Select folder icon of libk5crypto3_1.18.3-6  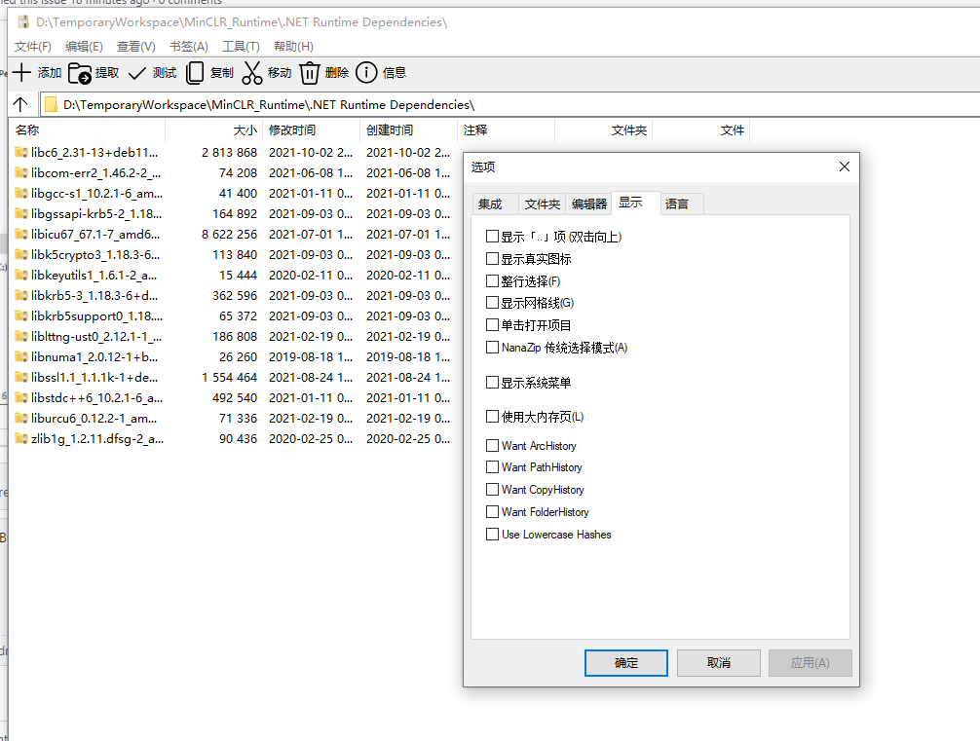pos(21,255)
